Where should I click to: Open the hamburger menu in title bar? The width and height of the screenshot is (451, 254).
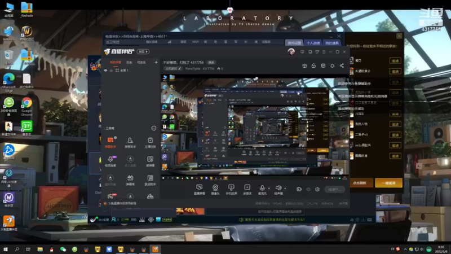point(324,52)
